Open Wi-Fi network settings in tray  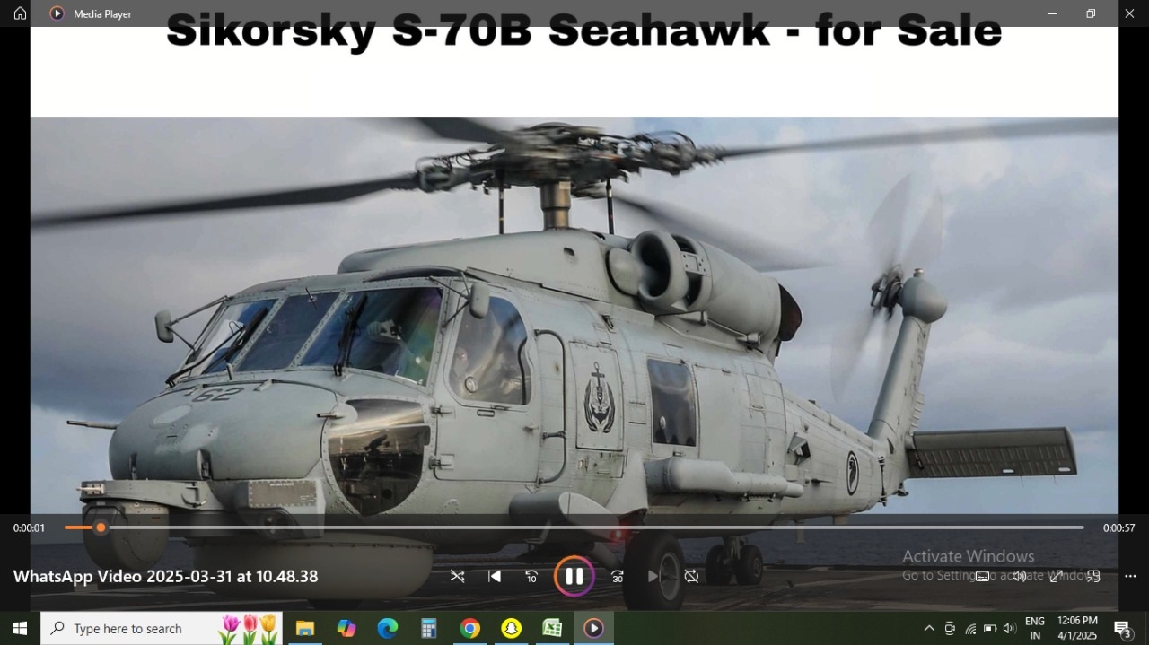970,629
